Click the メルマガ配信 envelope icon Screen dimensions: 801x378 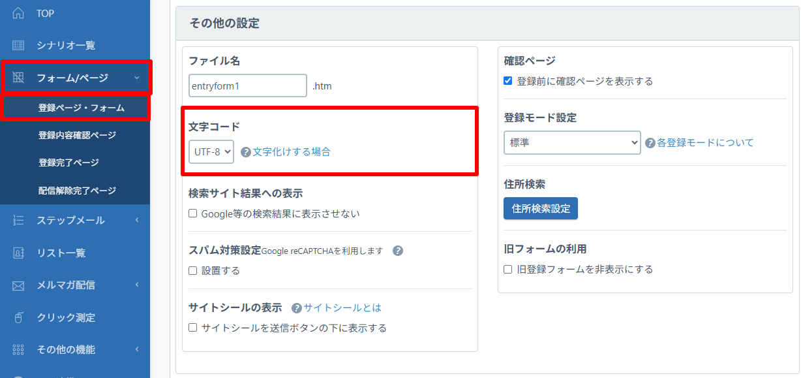coord(18,285)
